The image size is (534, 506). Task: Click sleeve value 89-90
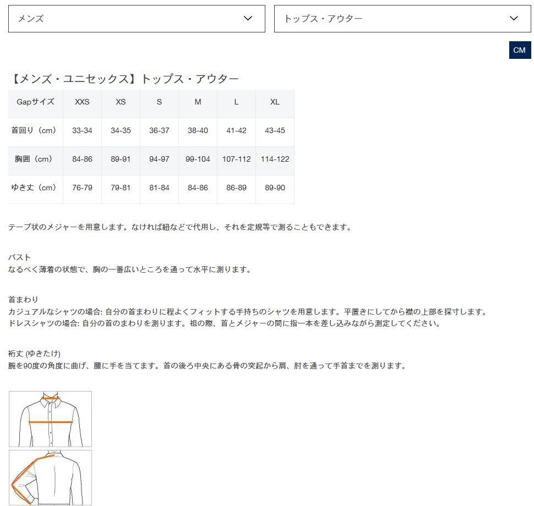(x=275, y=188)
